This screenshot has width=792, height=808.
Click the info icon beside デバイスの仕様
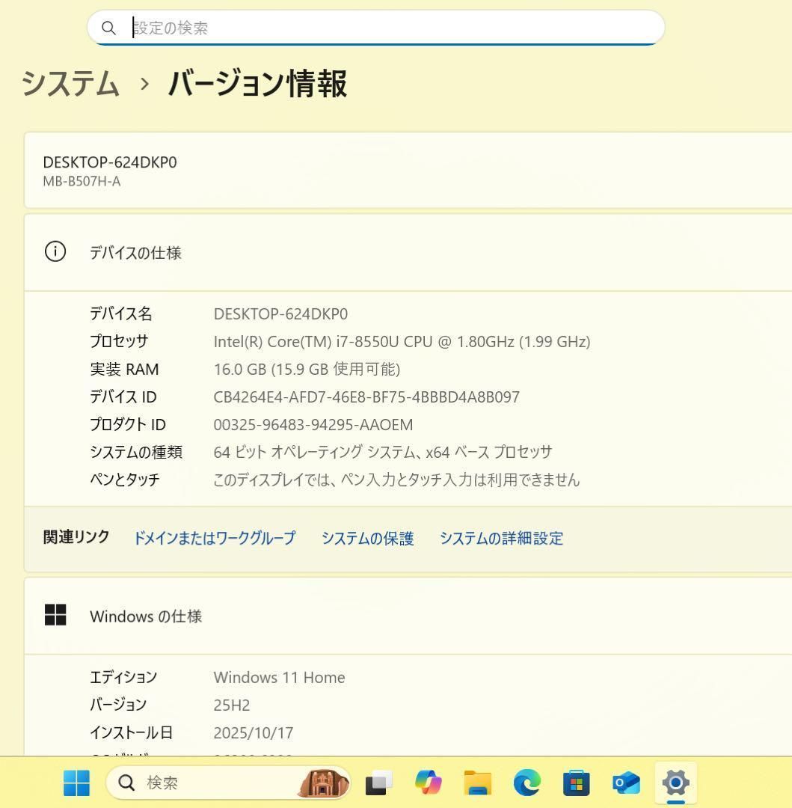point(55,252)
